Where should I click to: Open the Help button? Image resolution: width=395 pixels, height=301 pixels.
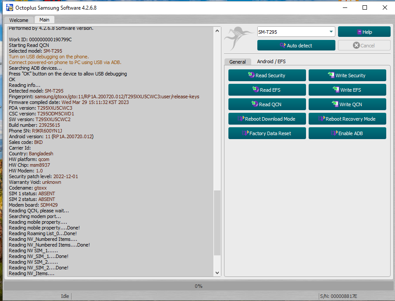point(364,32)
